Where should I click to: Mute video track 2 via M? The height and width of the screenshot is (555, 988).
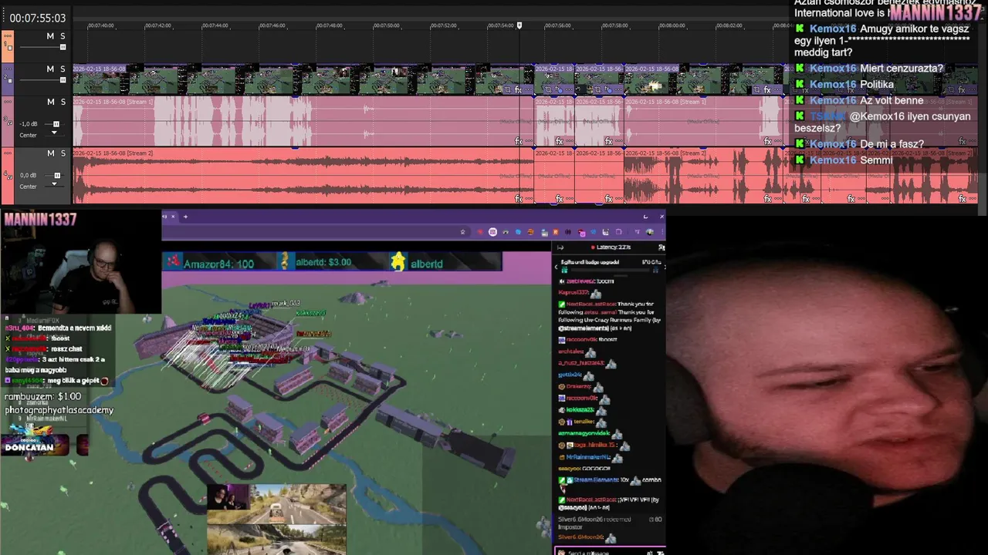pyautogui.click(x=50, y=69)
